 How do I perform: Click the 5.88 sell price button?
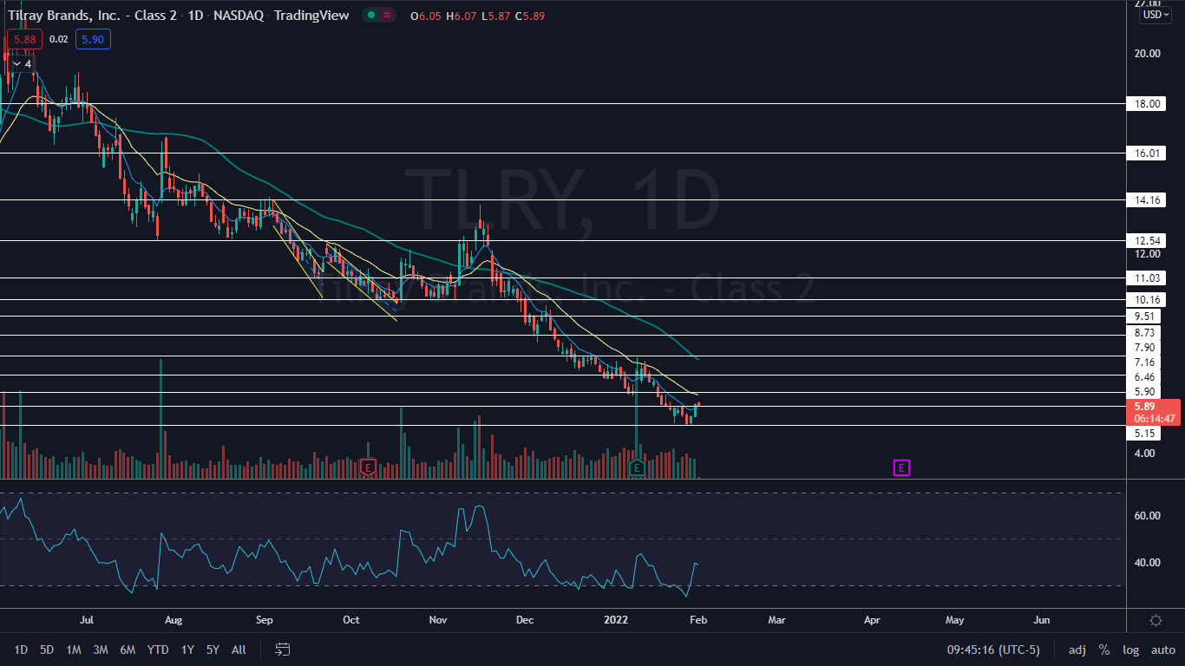tap(24, 39)
